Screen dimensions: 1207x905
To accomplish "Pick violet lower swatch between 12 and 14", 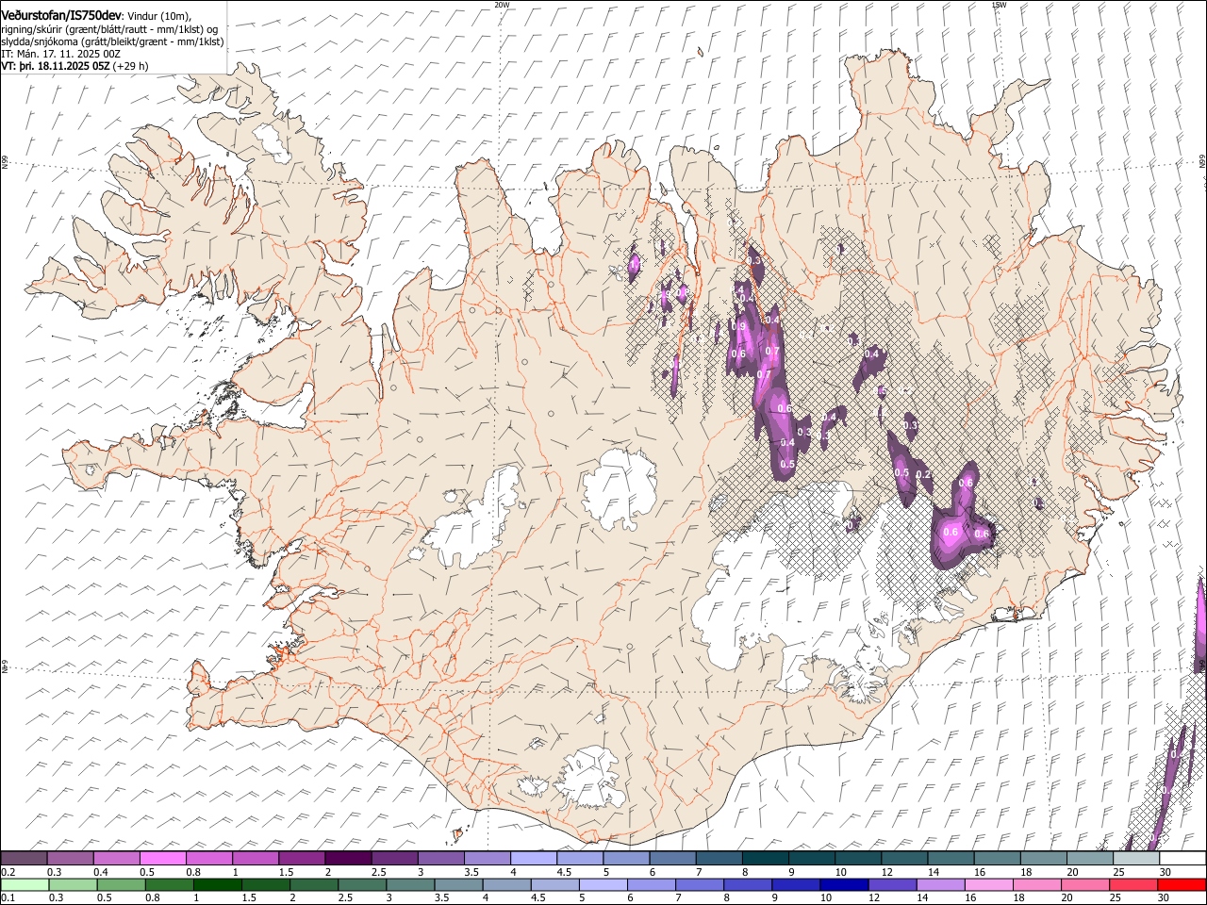I will click(891, 885).
